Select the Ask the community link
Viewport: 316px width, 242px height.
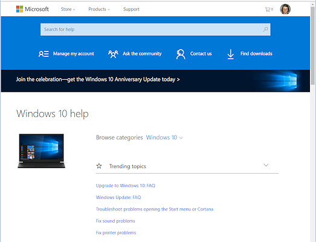(x=142, y=54)
